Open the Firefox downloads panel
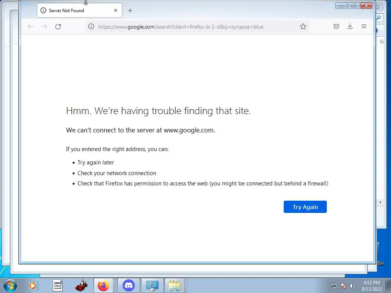391x293 pixels. (350, 26)
